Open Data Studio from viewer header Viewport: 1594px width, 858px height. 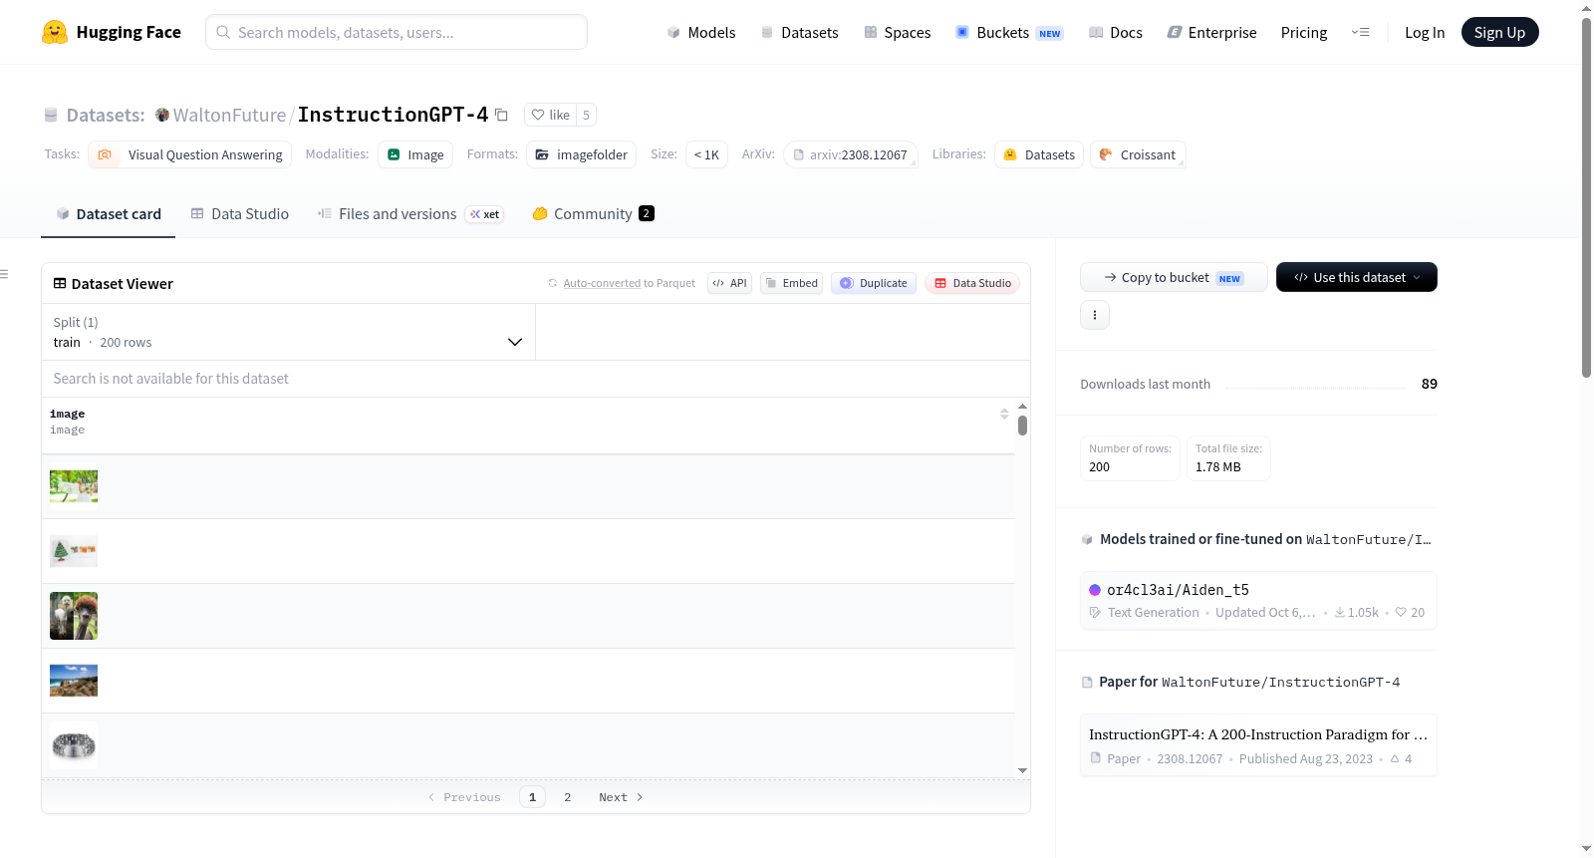(972, 283)
